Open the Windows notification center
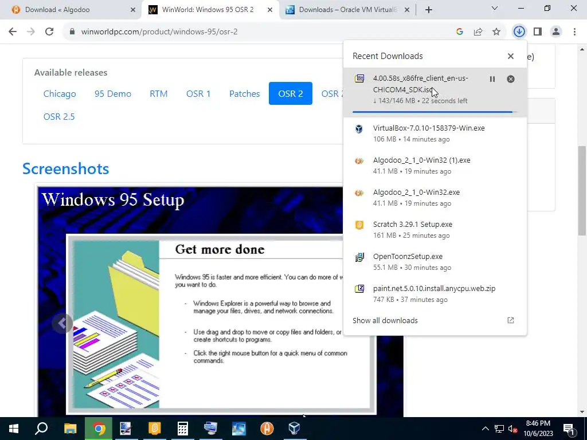This screenshot has width=587, height=440. [x=569, y=429]
